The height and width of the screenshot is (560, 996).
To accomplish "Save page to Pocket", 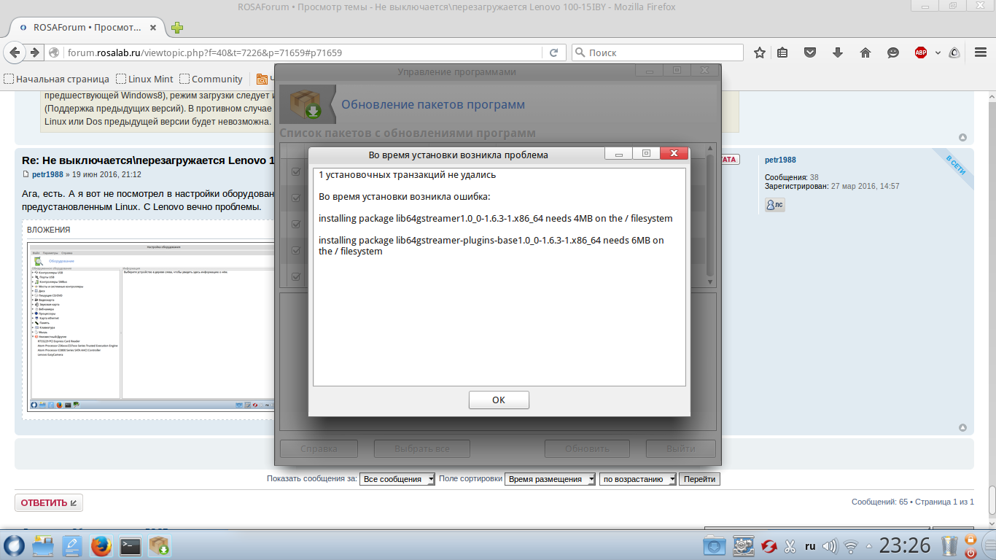I will point(810,52).
